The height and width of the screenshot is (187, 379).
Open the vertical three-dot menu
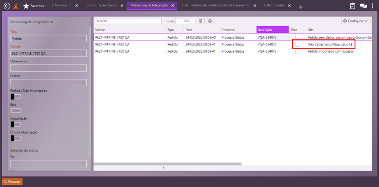373,6
